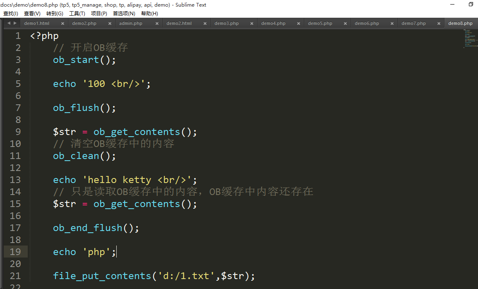Open the 帮助(H) menu
478x289 pixels.
(149, 14)
